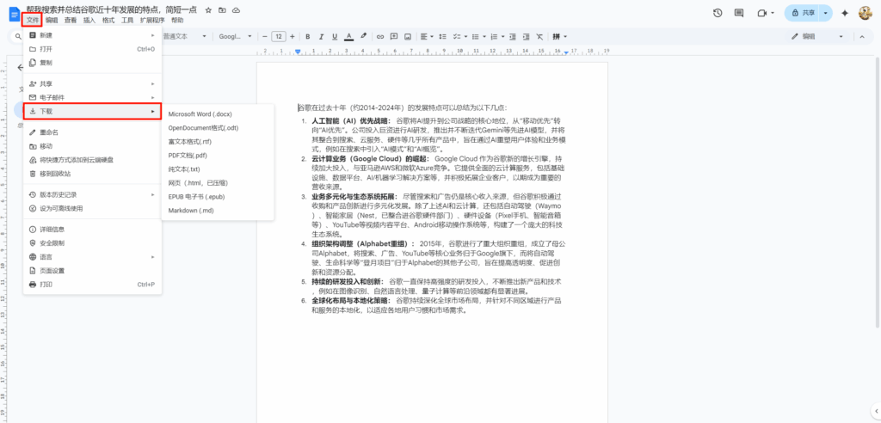Screen dimensions: 881x423
Task: Choose 移到回收站 in the File menu
Action: point(92,174)
